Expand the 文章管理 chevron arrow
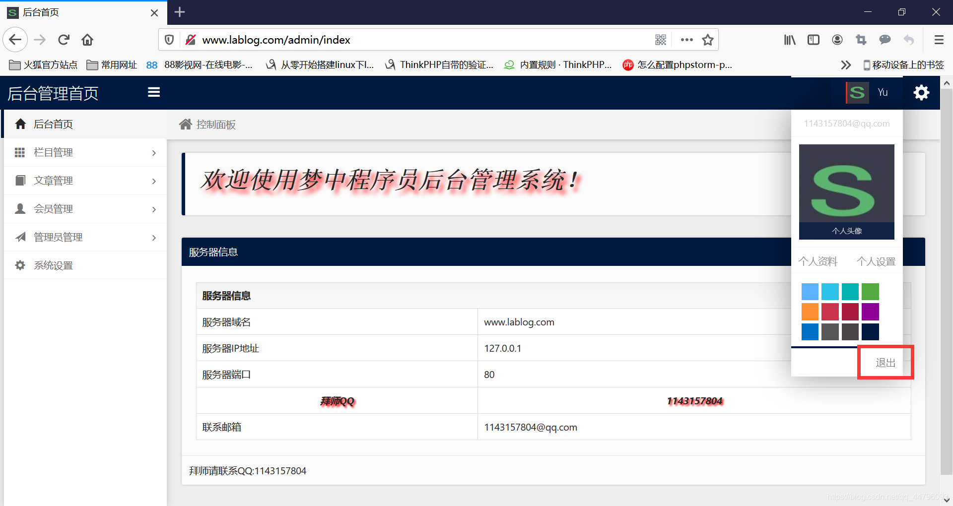The height and width of the screenshot is (506, 953). (154, 181)
